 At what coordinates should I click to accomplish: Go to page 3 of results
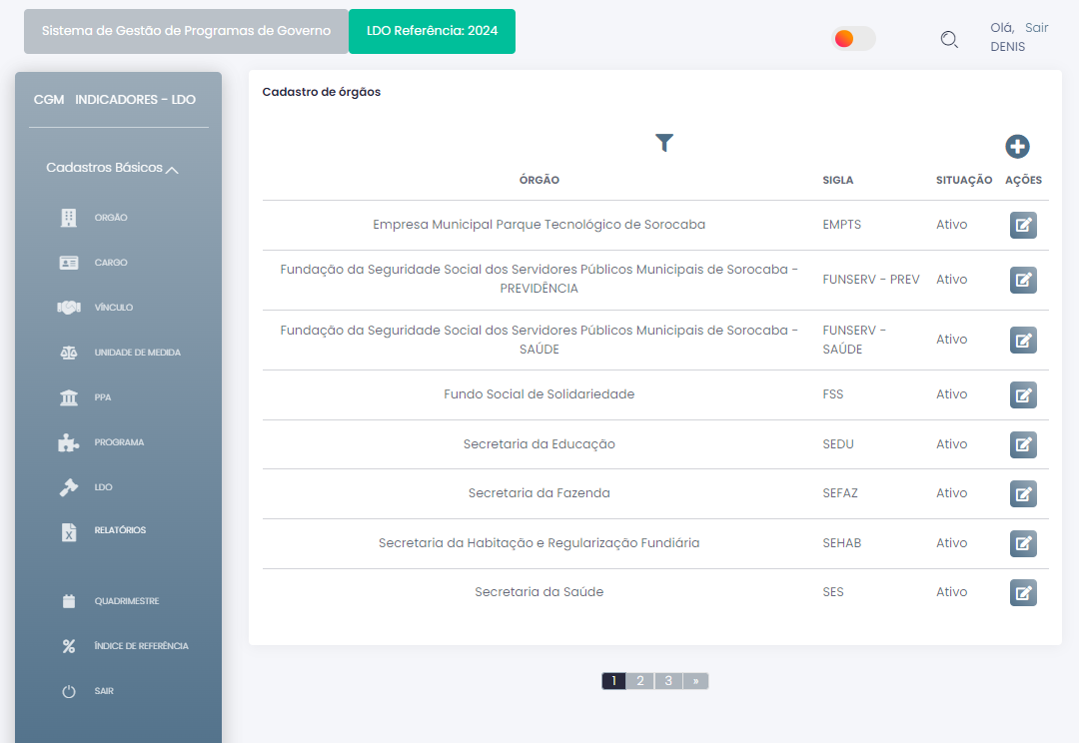coord(668,681)
